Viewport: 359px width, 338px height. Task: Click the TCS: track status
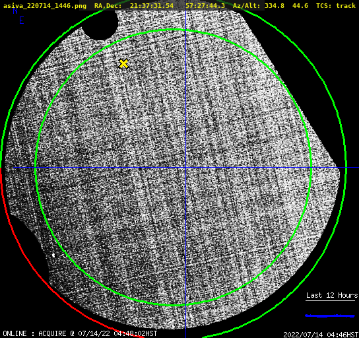[336, 5]
